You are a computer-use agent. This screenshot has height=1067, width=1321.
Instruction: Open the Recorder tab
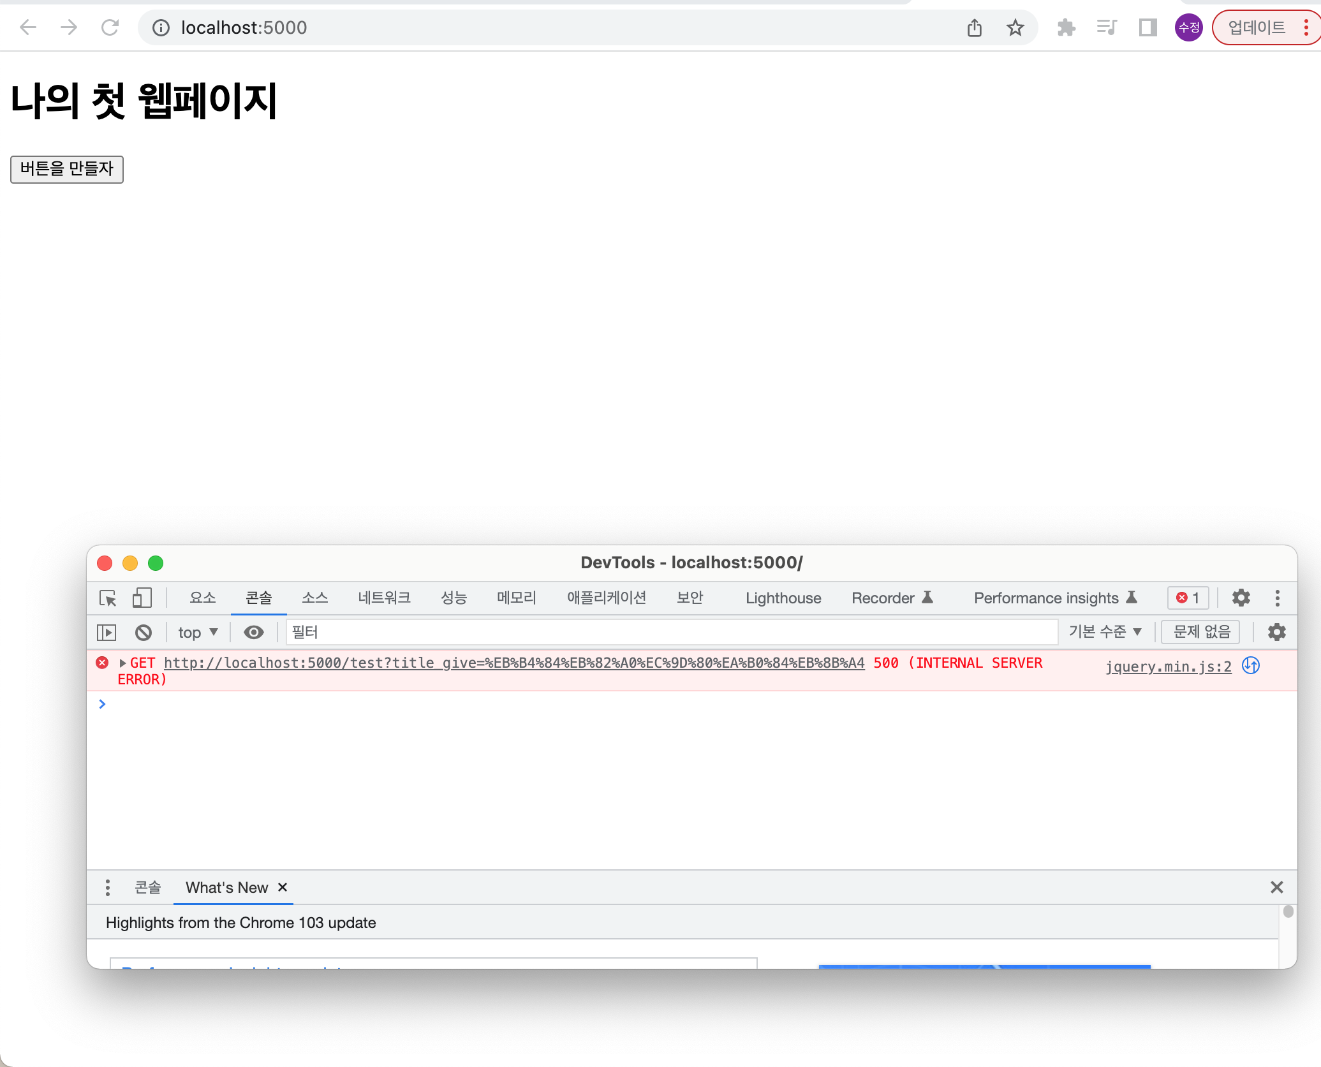[x=892, y=598]
